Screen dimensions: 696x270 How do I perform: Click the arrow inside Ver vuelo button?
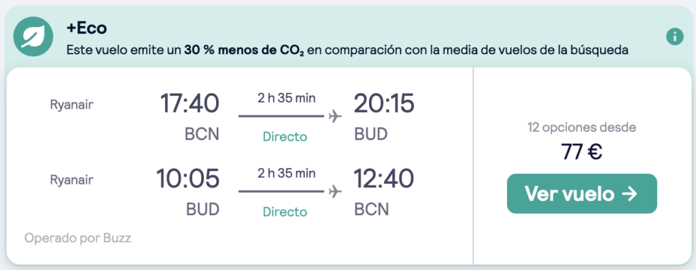[630, 194]
